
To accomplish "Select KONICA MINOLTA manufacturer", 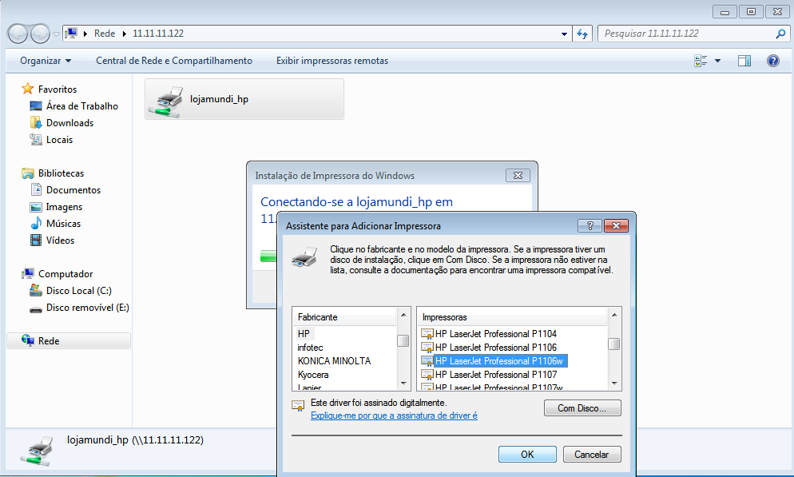I will pyautogui.click(x=334, y=361).
